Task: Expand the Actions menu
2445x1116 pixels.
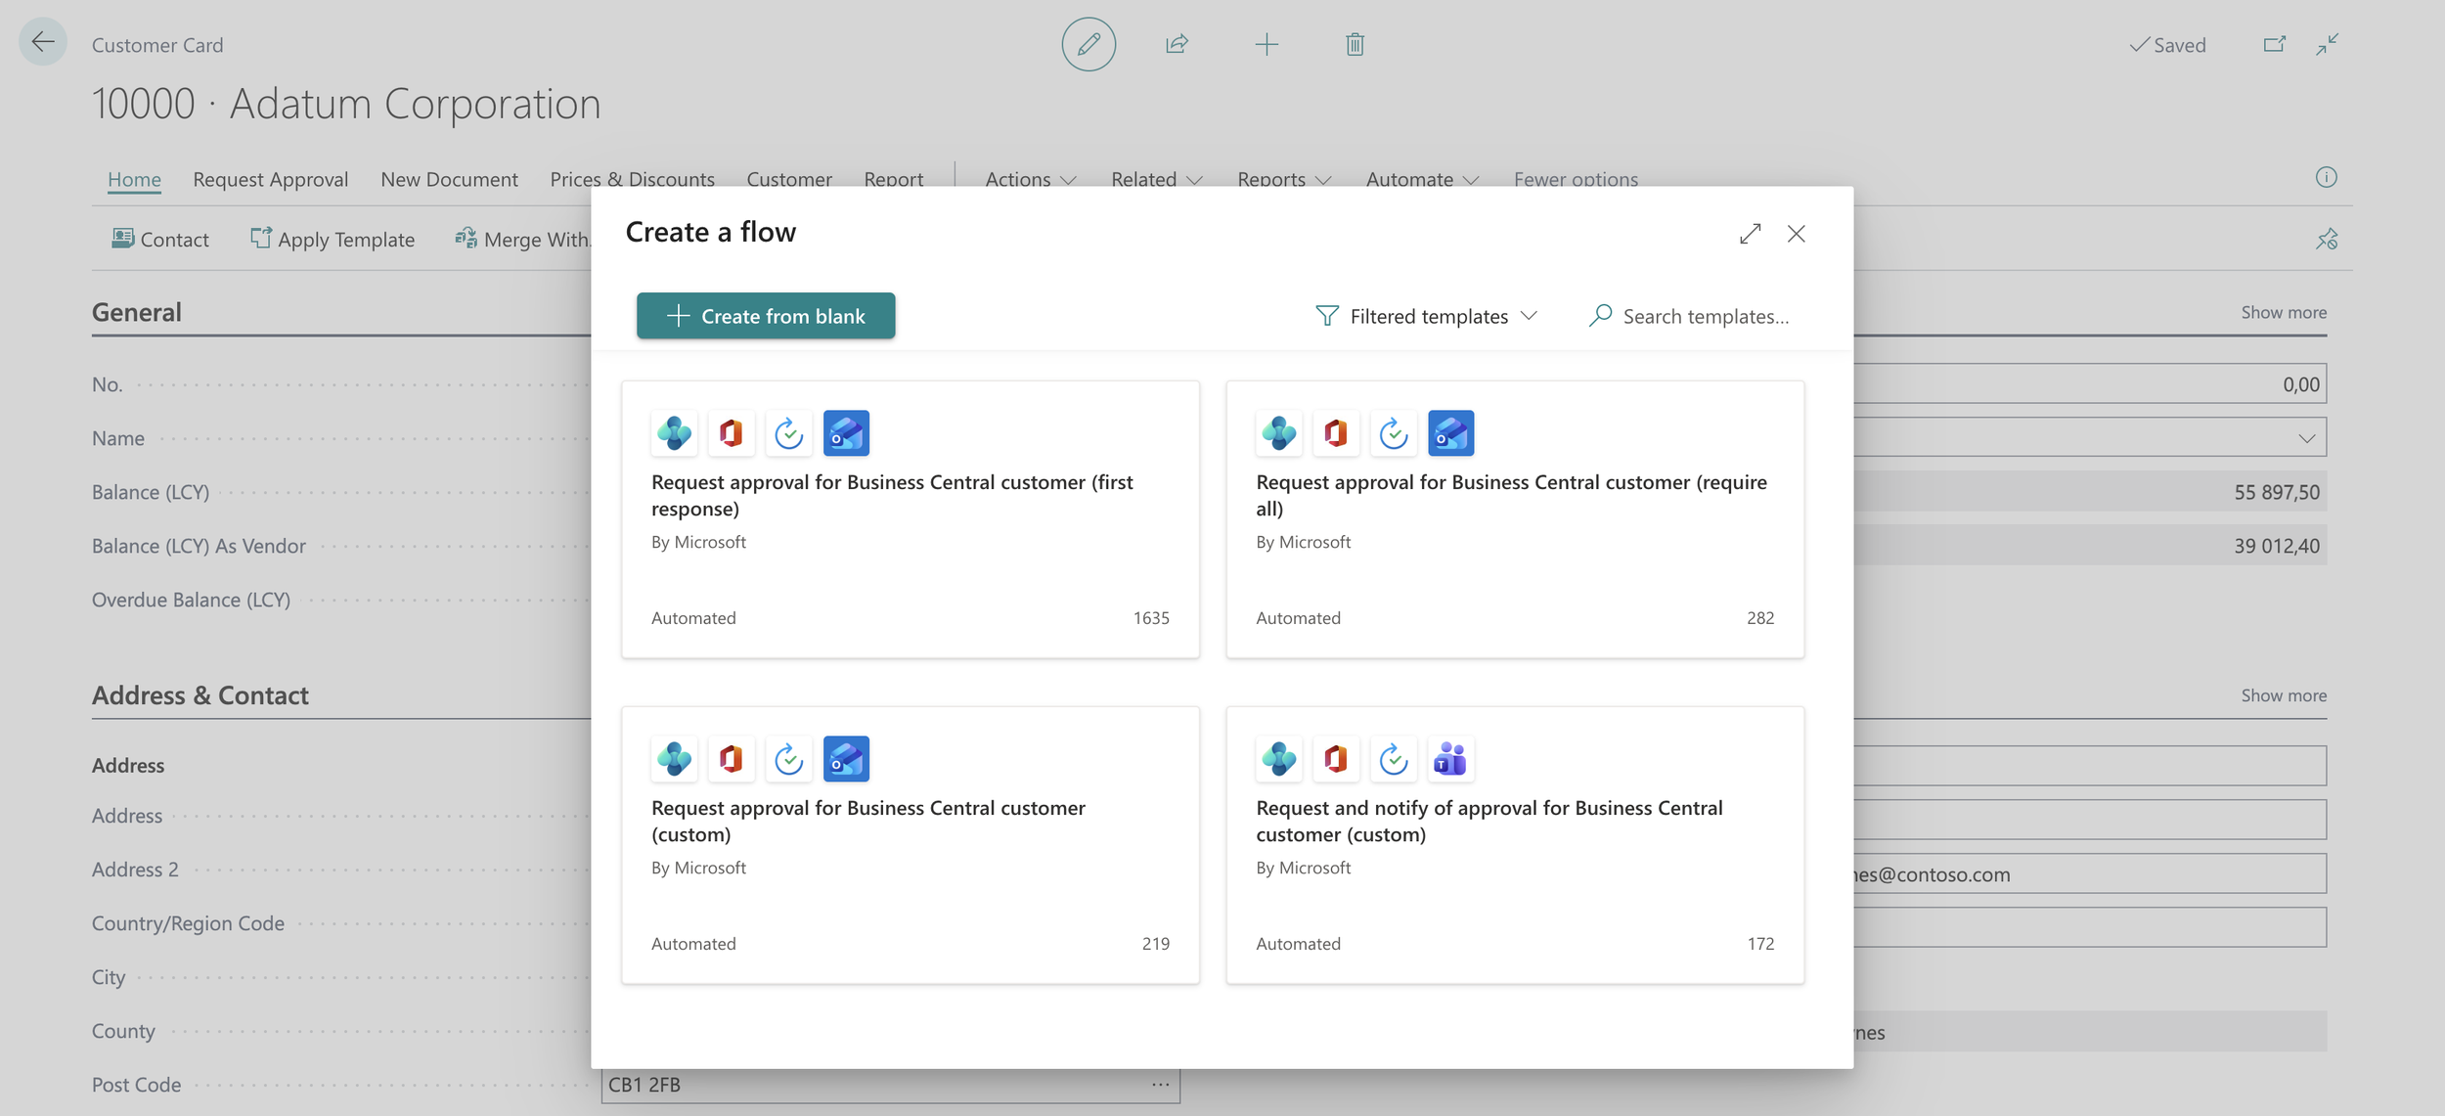Action: (1031, 180)
